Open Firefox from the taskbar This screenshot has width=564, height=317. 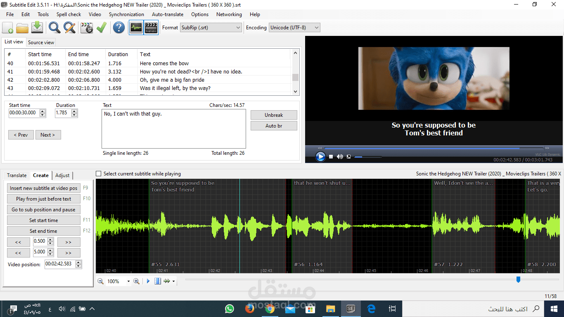[249, 309]
